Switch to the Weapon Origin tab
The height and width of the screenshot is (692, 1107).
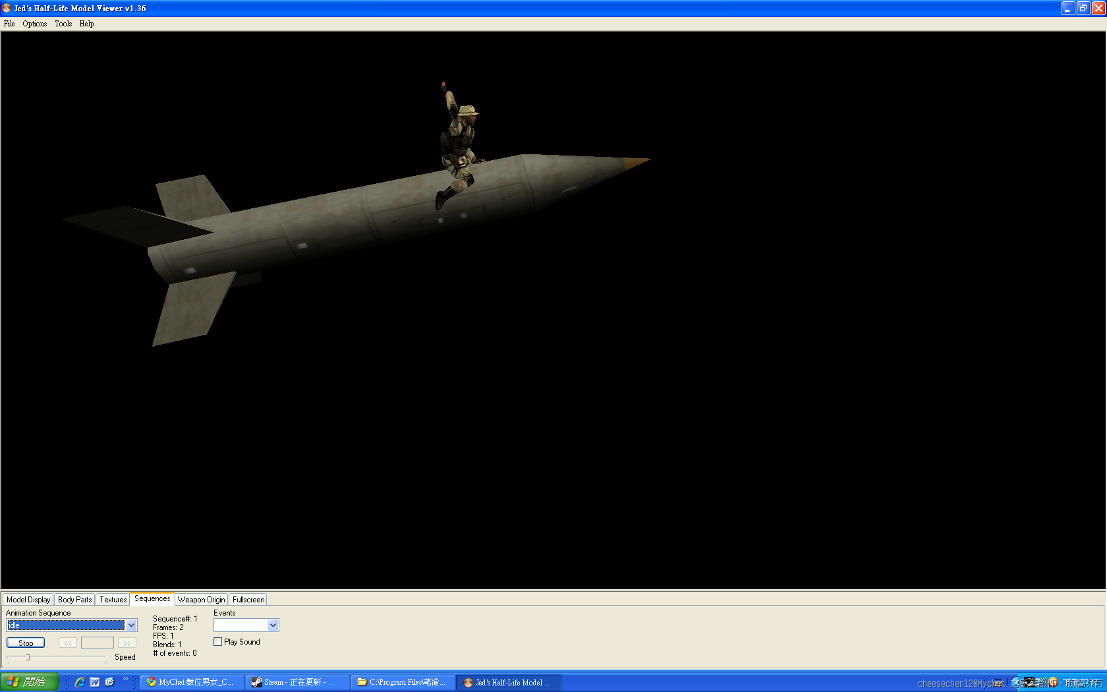point(201,600)
